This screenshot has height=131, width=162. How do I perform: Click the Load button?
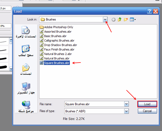click(x=147, y=104)
